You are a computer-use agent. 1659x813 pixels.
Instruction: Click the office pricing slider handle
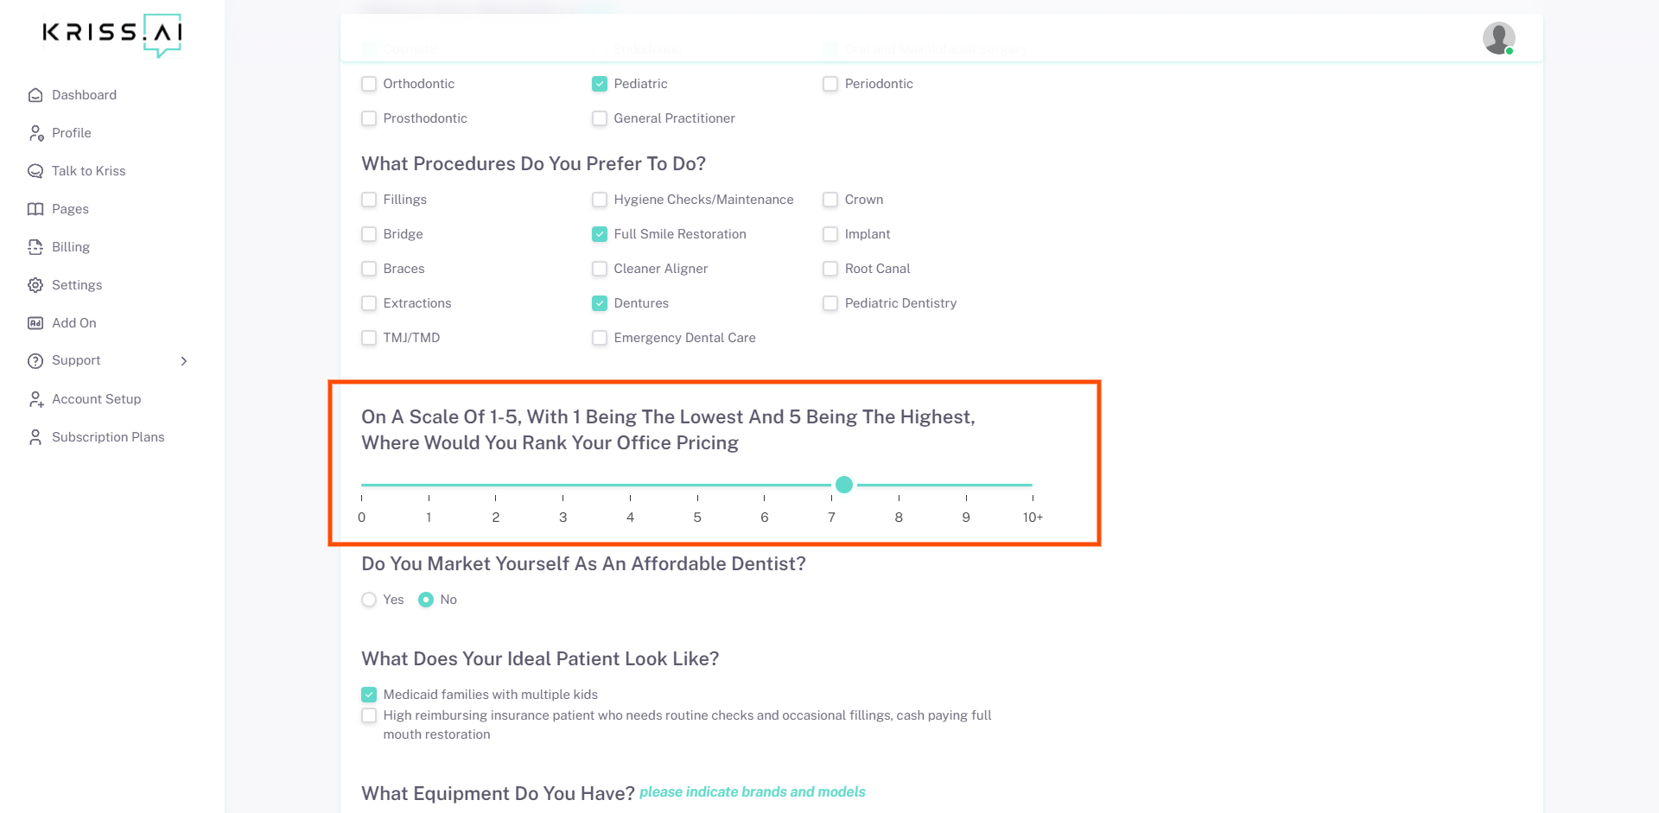tap(844, 485)
